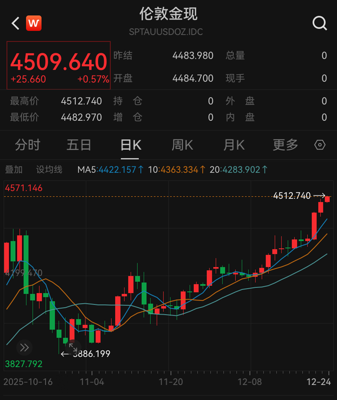
Task: Tap the 内盘 label
Action: pos(240,117)
